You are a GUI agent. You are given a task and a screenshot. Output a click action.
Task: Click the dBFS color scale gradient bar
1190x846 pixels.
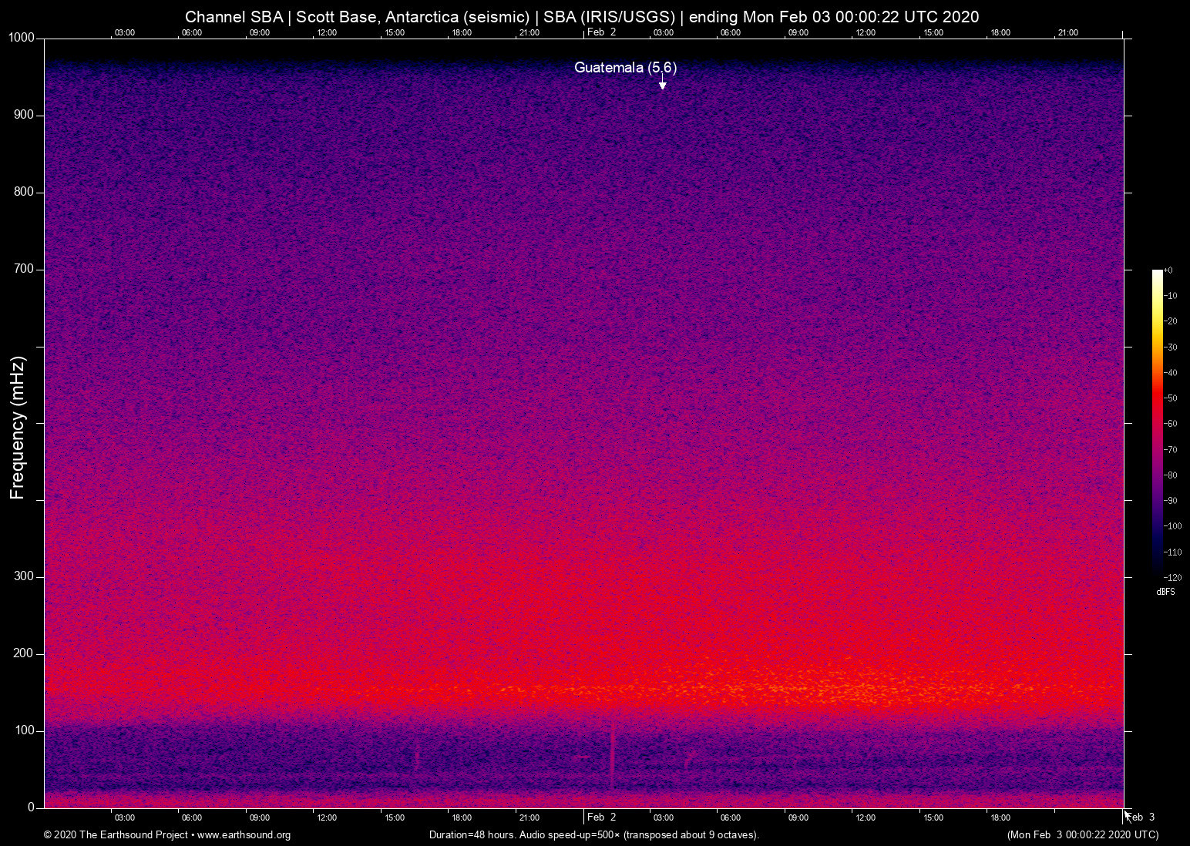tap(1157, 423)
